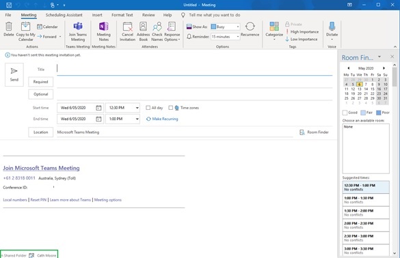The image size is (400, 258).
Task: Open the Format Text tab
Action: 122,15
